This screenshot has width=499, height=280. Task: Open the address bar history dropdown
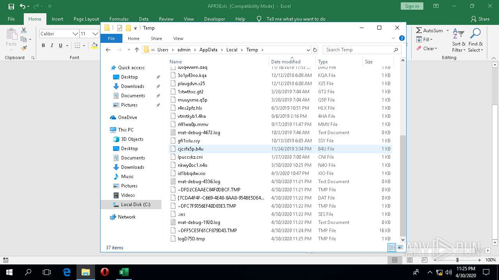(308, 50)
